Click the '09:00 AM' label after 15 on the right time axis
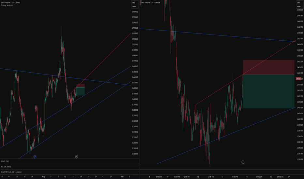 [x=280, y=177]
